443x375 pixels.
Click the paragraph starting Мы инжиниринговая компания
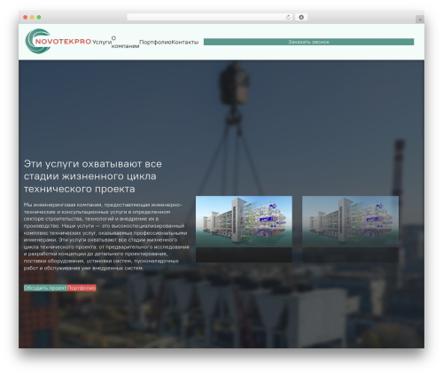[x=106, y=237]
